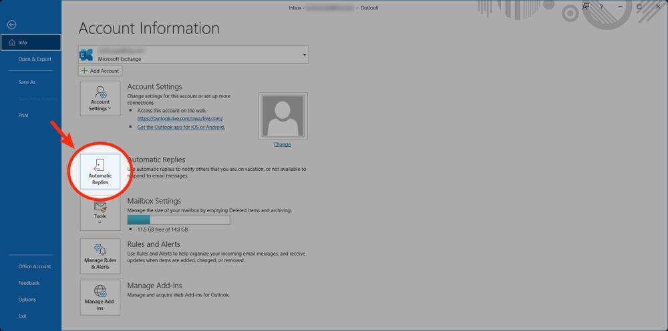Click the Change photo link
The image size is (668, 331).
(282, 144)
